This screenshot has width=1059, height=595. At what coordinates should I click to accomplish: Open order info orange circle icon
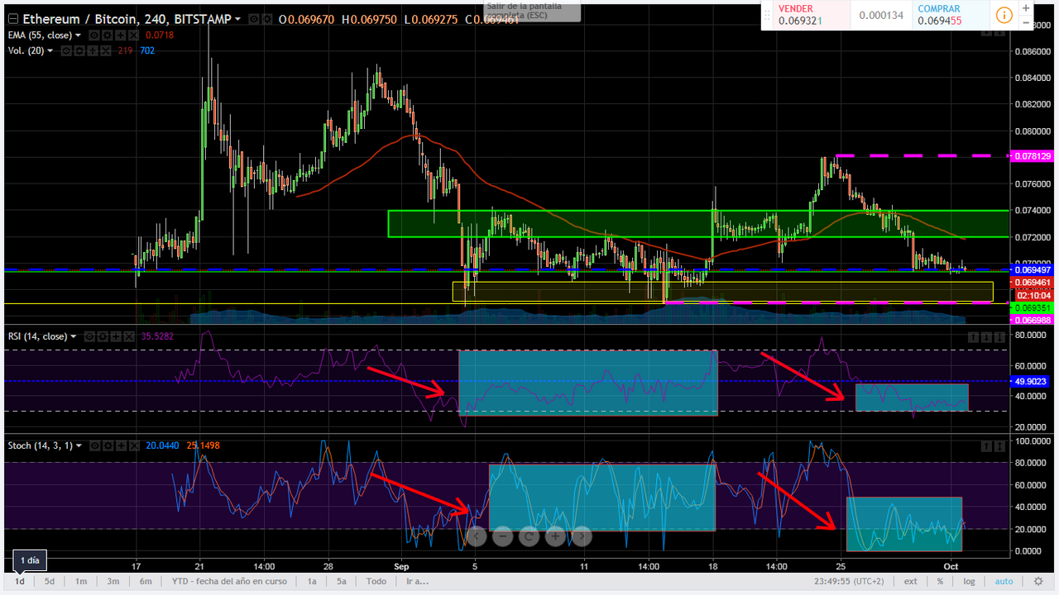pyautogui.click(x=1004, y=15)
